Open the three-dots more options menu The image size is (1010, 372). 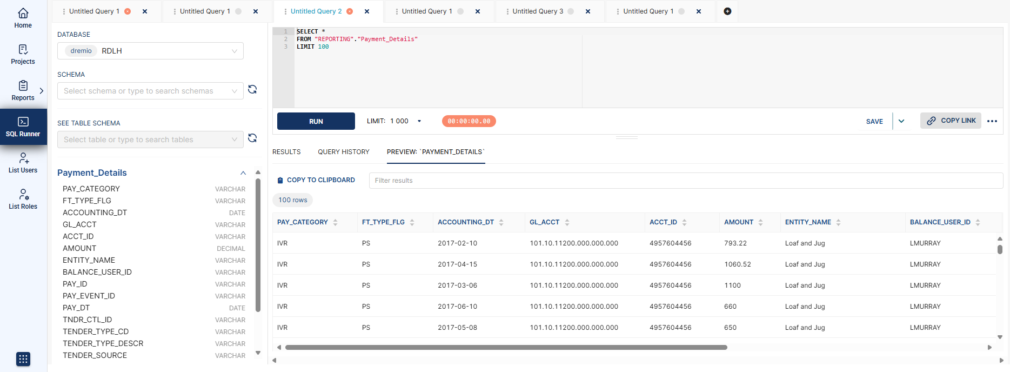(x=992, y=121)
